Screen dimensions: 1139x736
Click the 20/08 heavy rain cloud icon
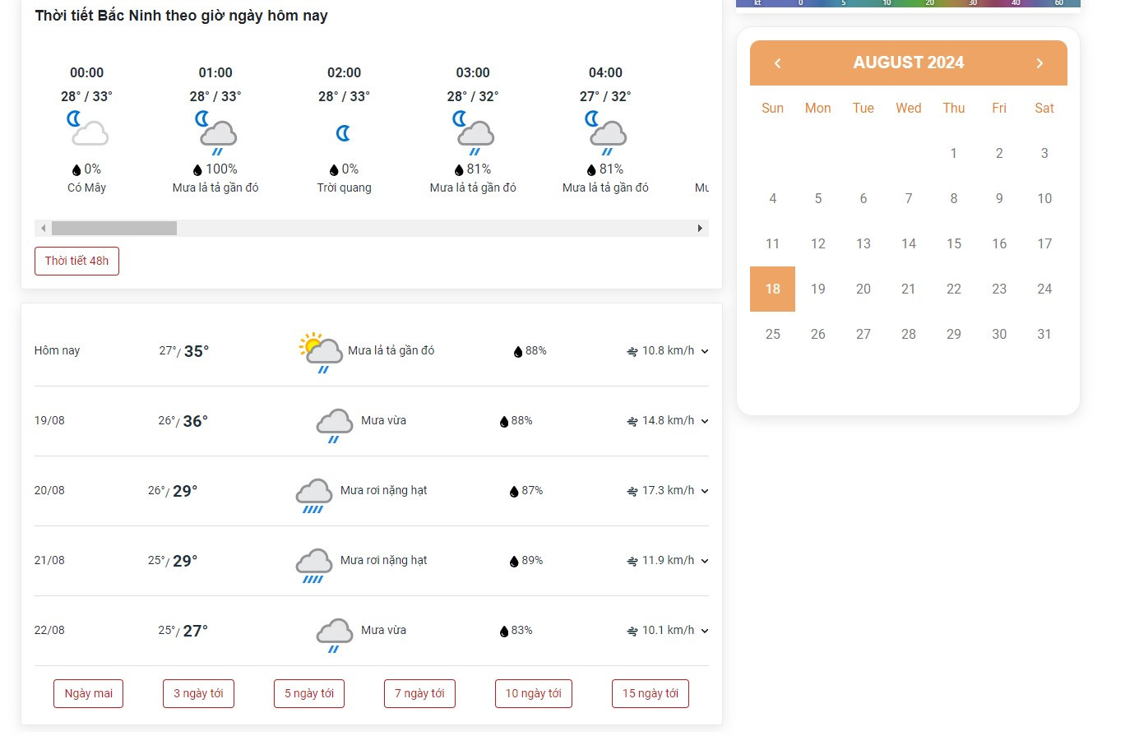click(x=314, y=496)
